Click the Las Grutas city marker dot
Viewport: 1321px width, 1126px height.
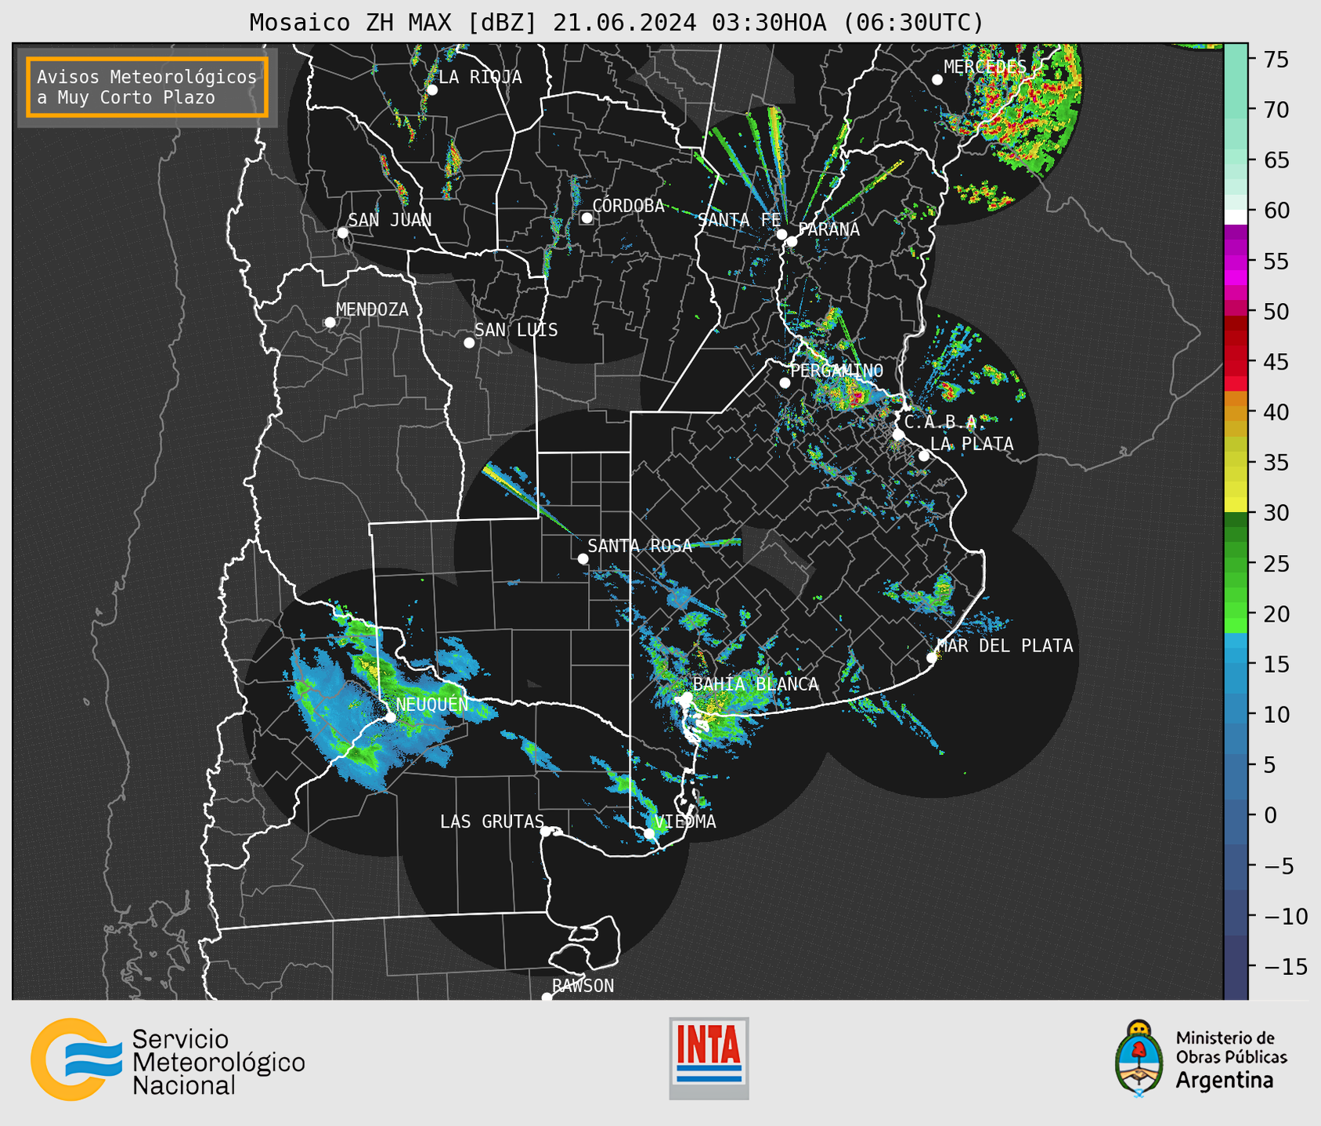pos(546,832)
